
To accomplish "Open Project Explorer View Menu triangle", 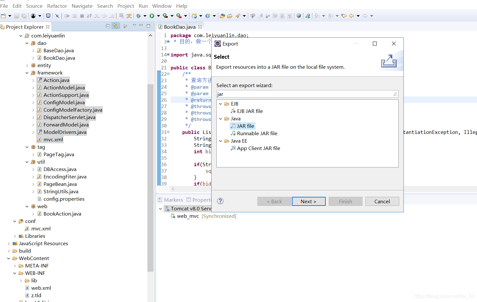I will (134, 25).
